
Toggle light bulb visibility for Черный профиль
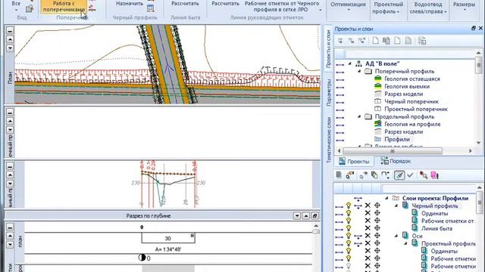pyautogui.click(x=349, y=206)
